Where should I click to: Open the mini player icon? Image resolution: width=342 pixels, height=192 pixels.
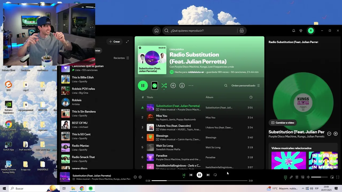332,177
